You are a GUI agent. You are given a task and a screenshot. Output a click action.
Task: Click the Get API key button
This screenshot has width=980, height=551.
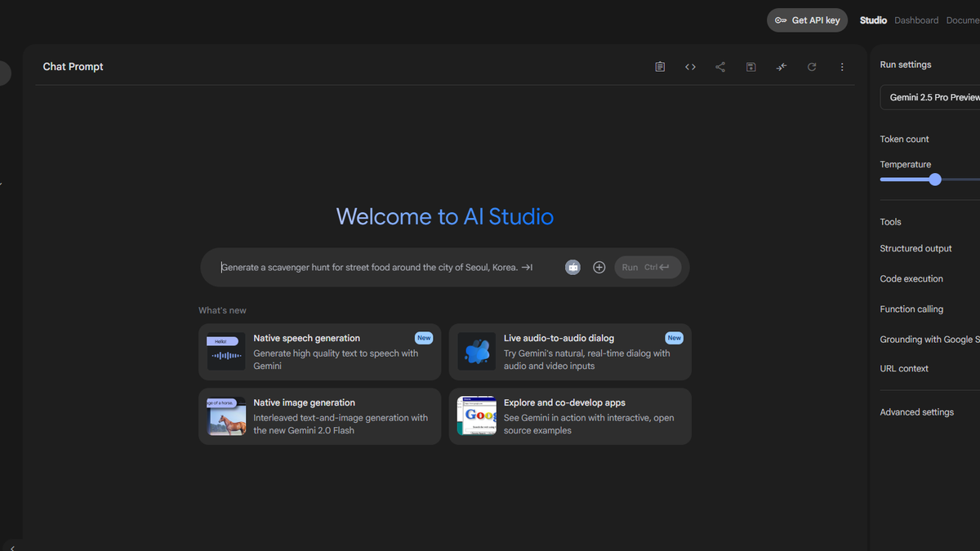pos(807,20)
